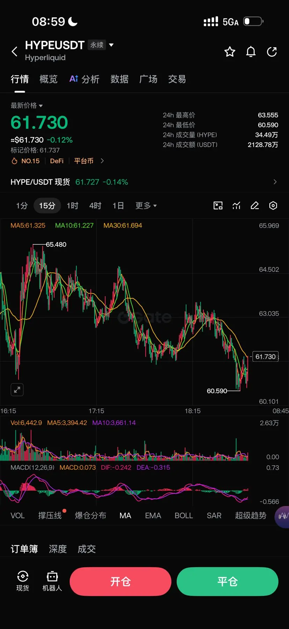Tap the system battery indicator

click(x=253, y=21)
